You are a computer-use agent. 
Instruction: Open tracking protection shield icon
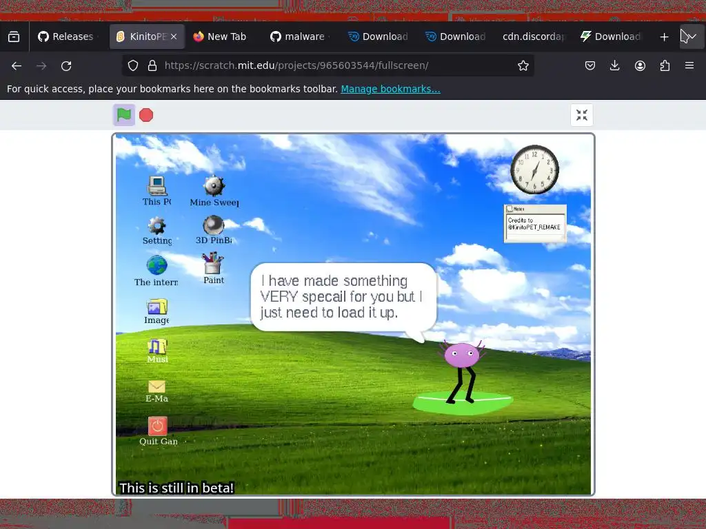click(133, 65)
